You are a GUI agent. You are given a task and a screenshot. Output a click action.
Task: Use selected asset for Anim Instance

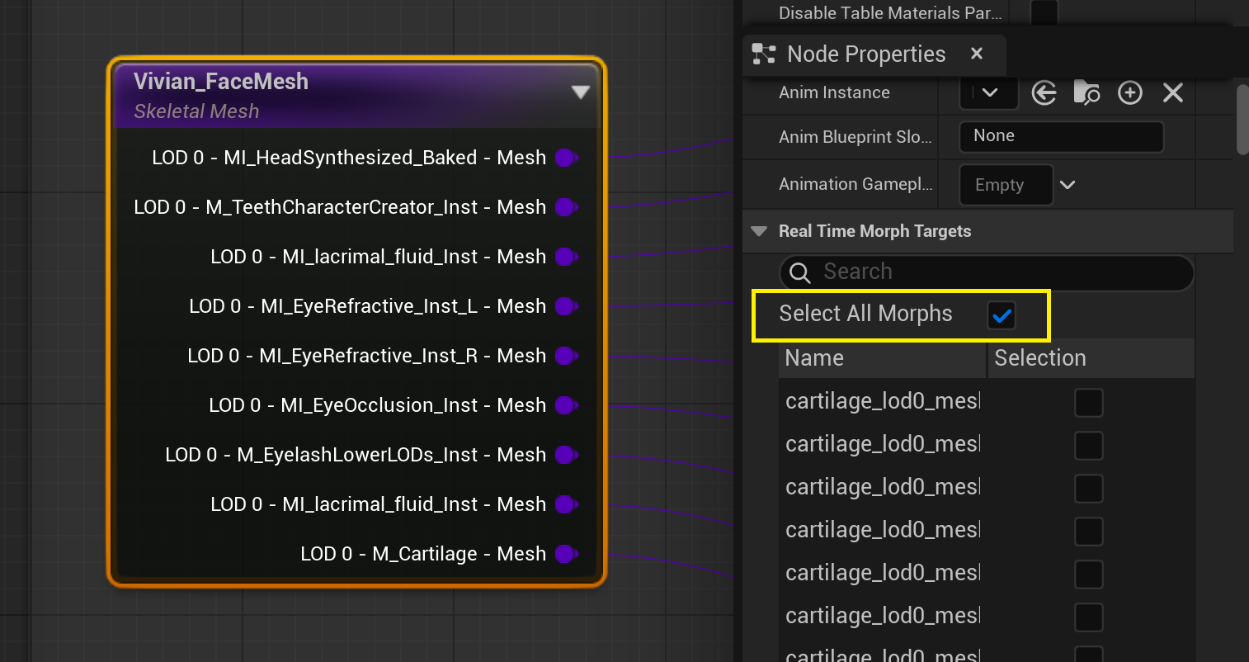[x=1044, y=92]
